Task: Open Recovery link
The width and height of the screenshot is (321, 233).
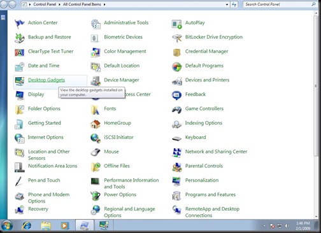Action: point(38,209)
